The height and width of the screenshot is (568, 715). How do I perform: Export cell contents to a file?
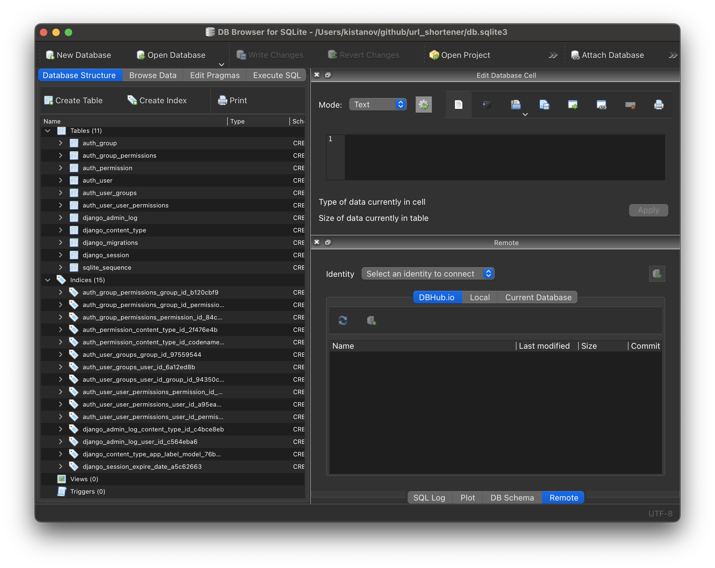pyautogui.click(x=544, y=105)
